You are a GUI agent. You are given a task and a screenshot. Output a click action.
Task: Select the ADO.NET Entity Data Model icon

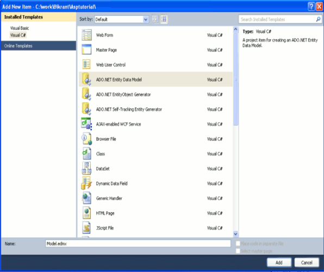[x=86, y=79]
